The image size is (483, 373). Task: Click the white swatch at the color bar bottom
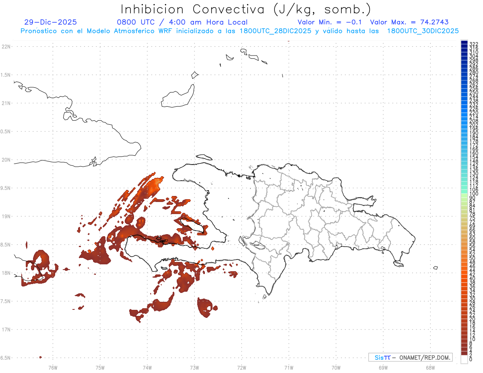click(464, 359)
